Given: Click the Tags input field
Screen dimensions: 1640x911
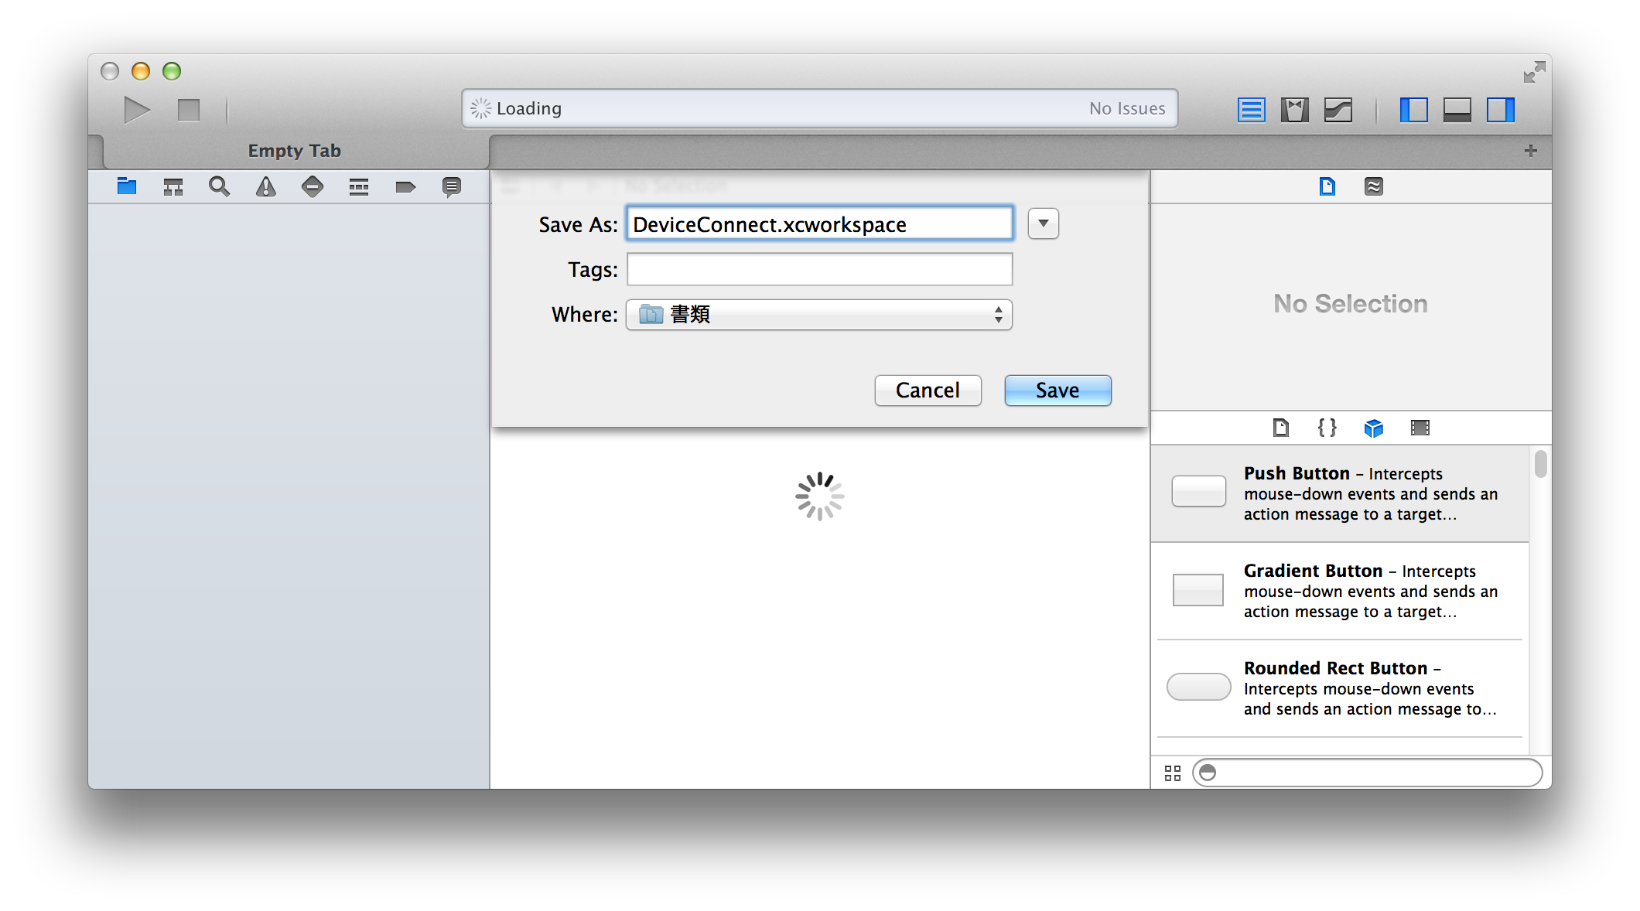Looking at the screenshot, I should (819, 269).
